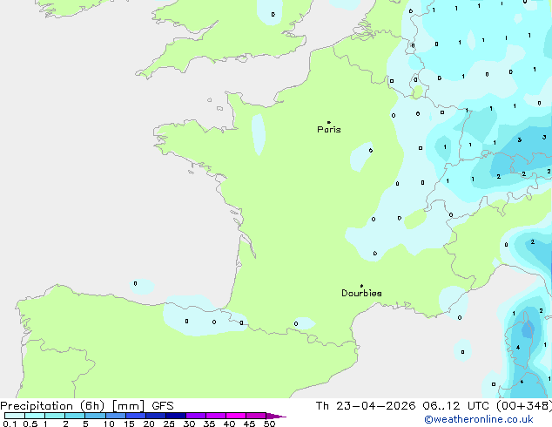Viewport: 552px width, 427px height.
Task: Click the Paris city label
Action: [329, 130]
